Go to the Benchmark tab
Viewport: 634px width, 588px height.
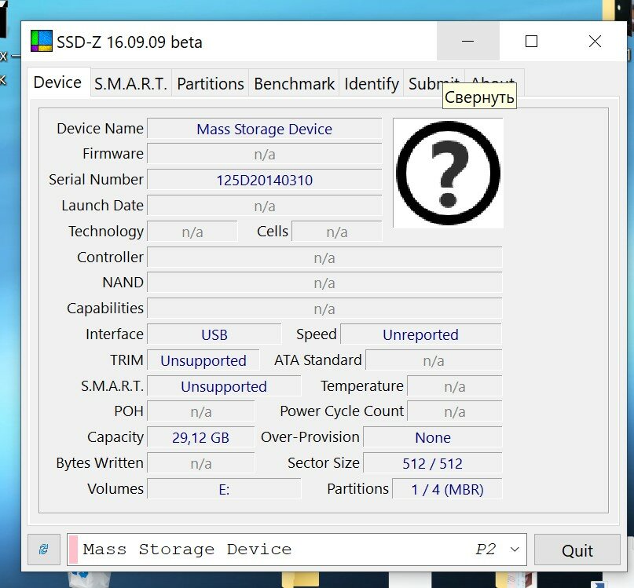[294, 84]
